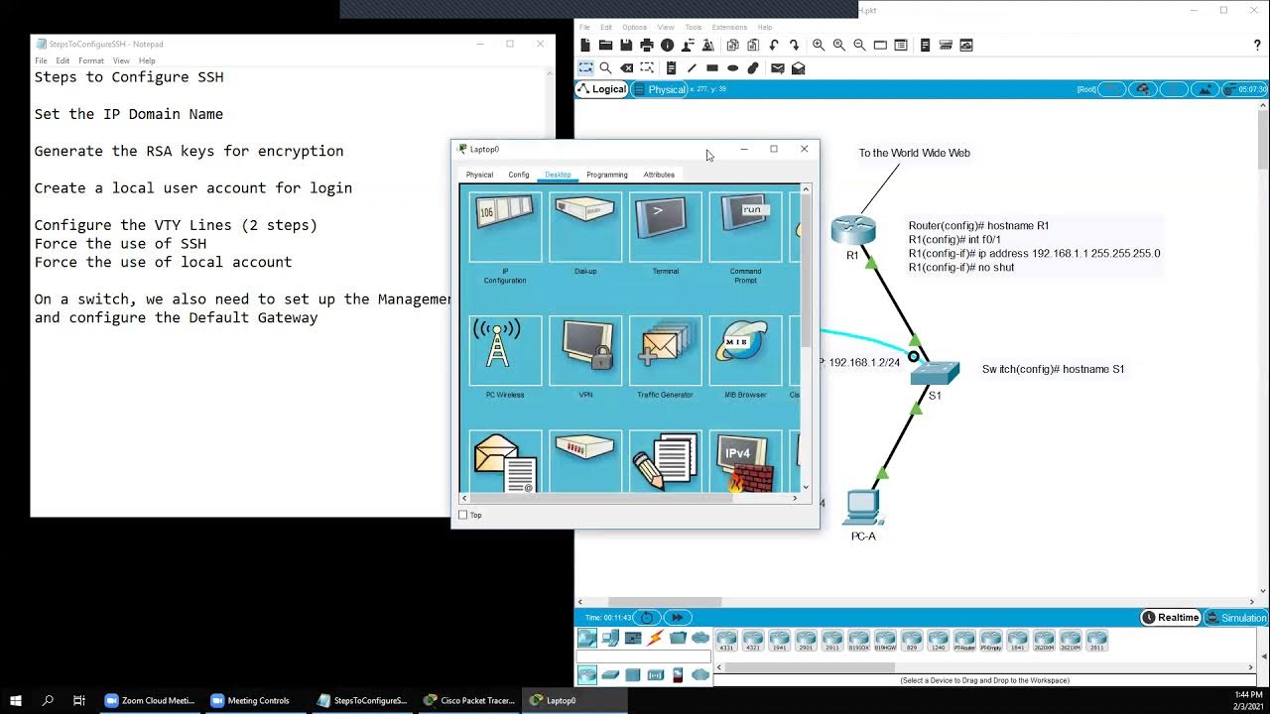Switch to Physical workspace view
This screenshot has height=714, width=1270.
(660, 89)
